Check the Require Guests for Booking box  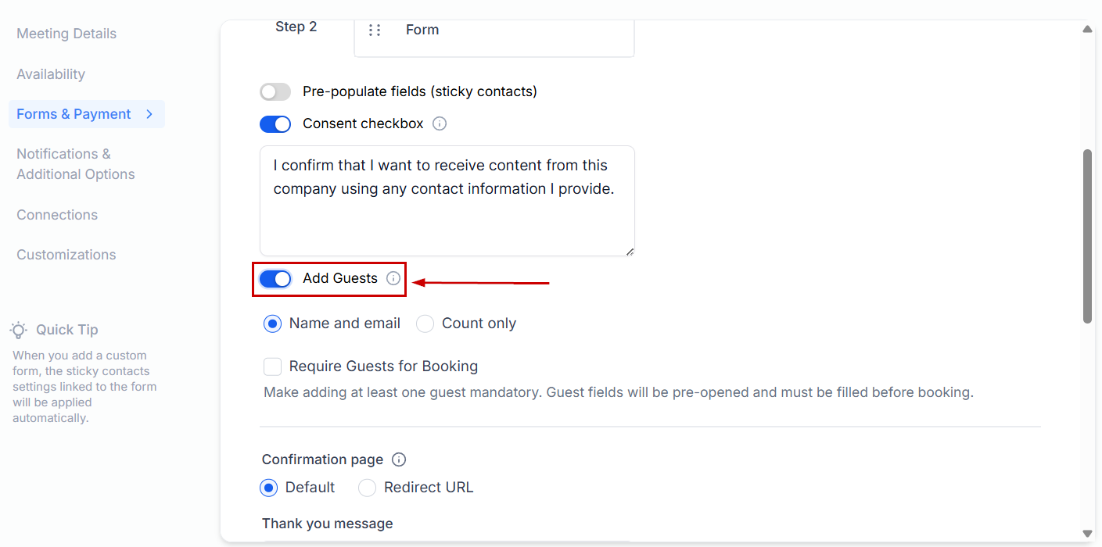pyautogui.click(x=272, y=366)
